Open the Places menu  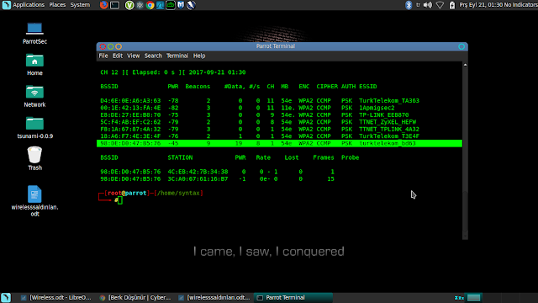pos(57,5)
